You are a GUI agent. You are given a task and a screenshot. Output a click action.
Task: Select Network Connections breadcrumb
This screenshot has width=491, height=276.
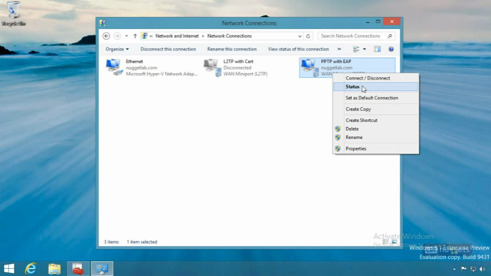pyautogui.click(x=229, y=36)
